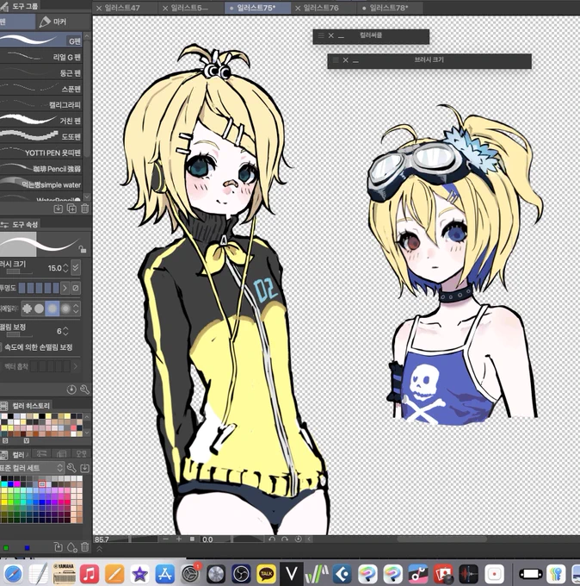Open KakaoTalk in the Dock
580x586 pixels.
(266, 574)
